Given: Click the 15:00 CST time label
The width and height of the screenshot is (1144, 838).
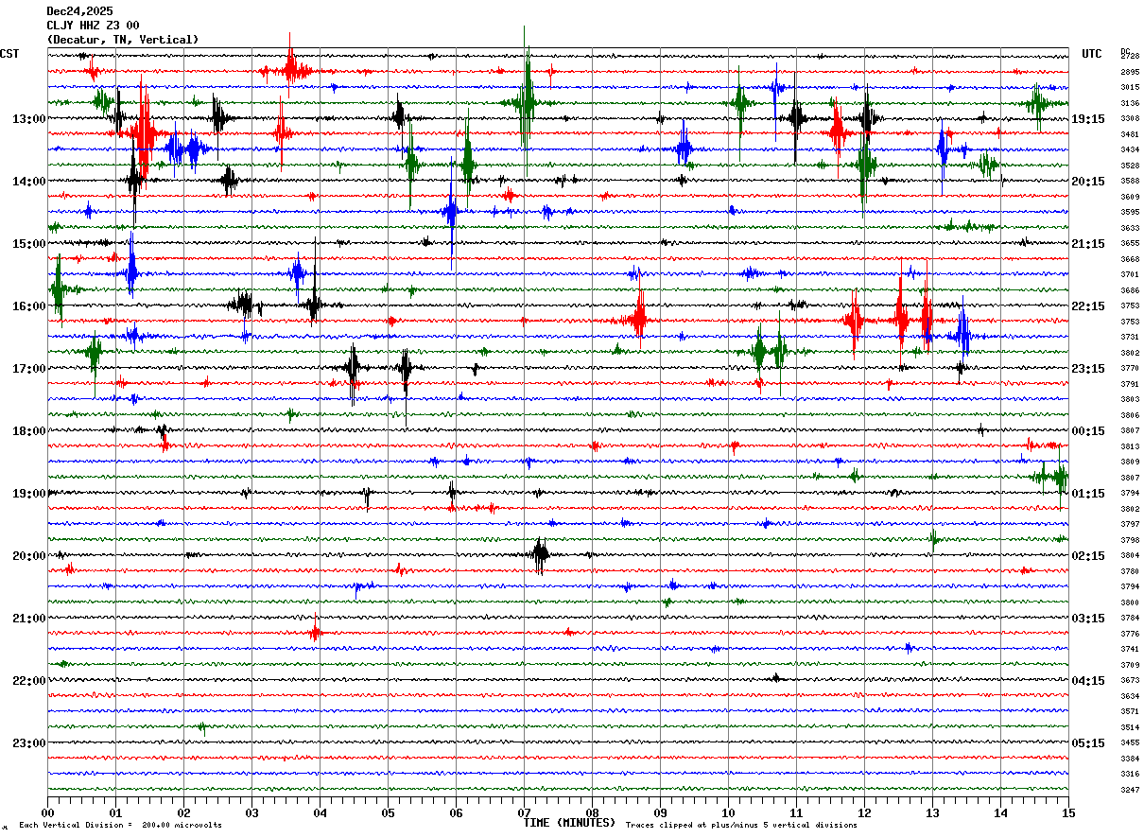Looking at the screenshot, I should point(29,244).
